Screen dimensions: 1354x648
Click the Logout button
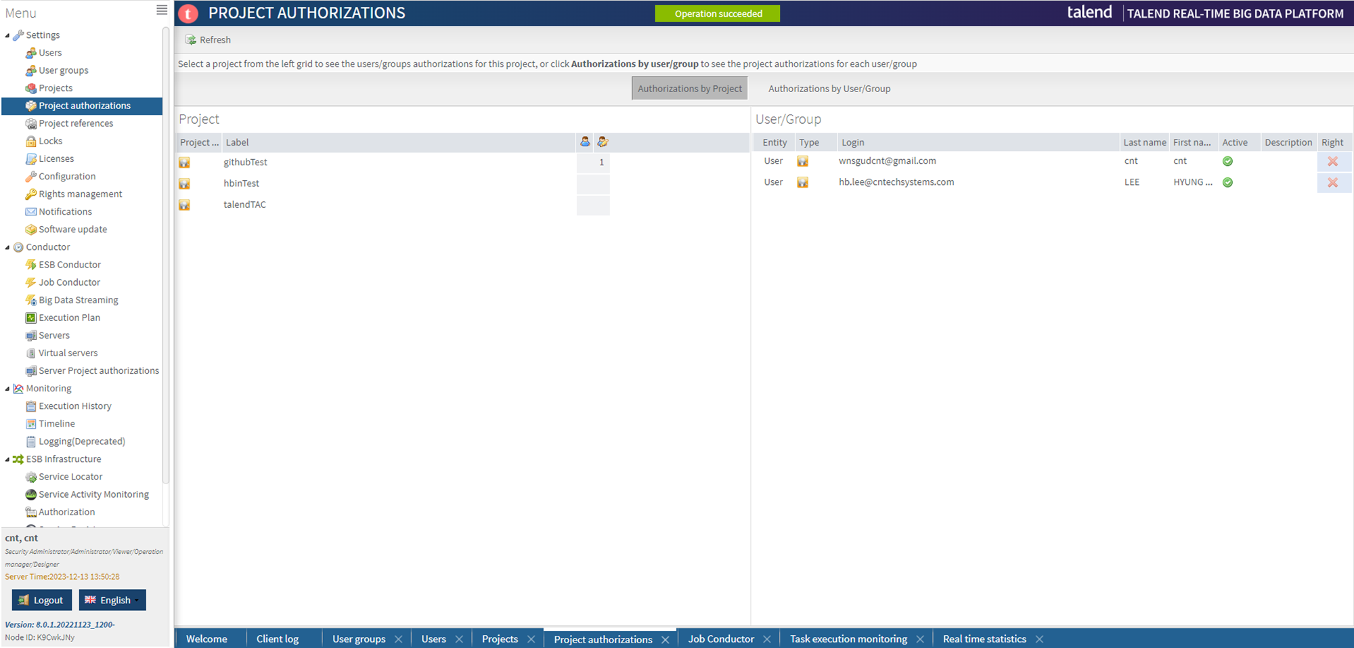pos(42,600)
